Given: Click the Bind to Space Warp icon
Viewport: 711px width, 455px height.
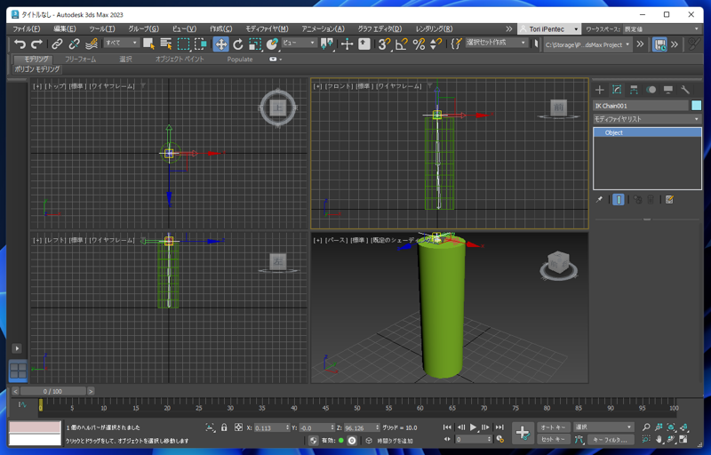Looking at the screenshot, I should point(92,44).
